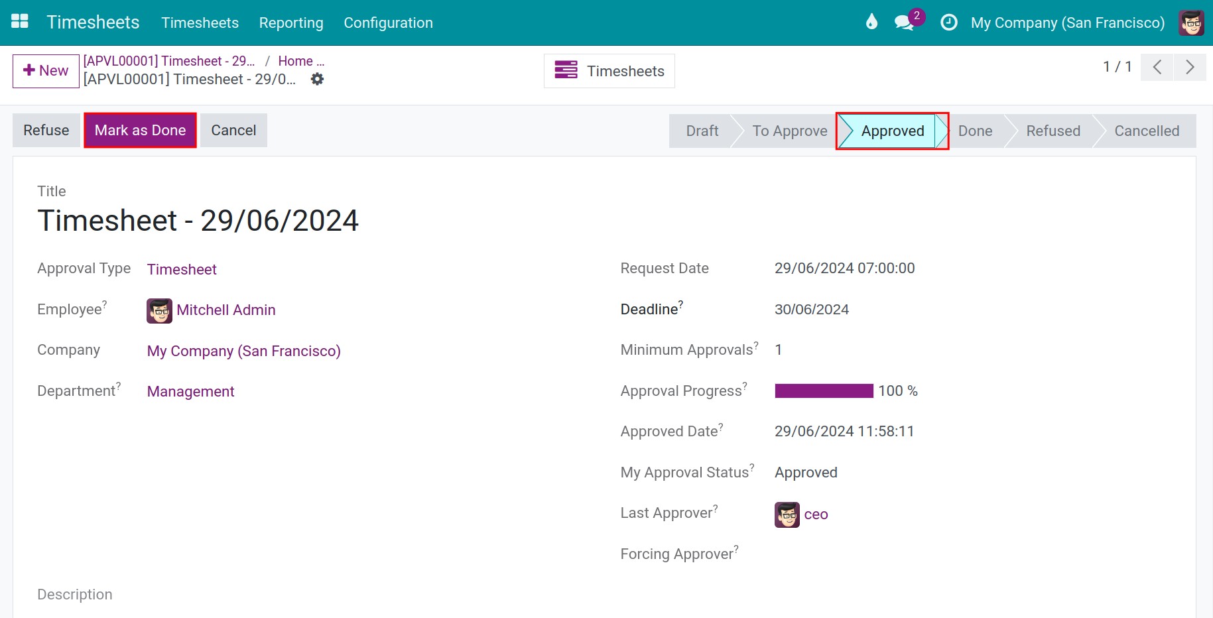Go to previous record arrow
The height and width of the screenshot is (618, 1213).
pyautogui.click(x=1157, y=67)
